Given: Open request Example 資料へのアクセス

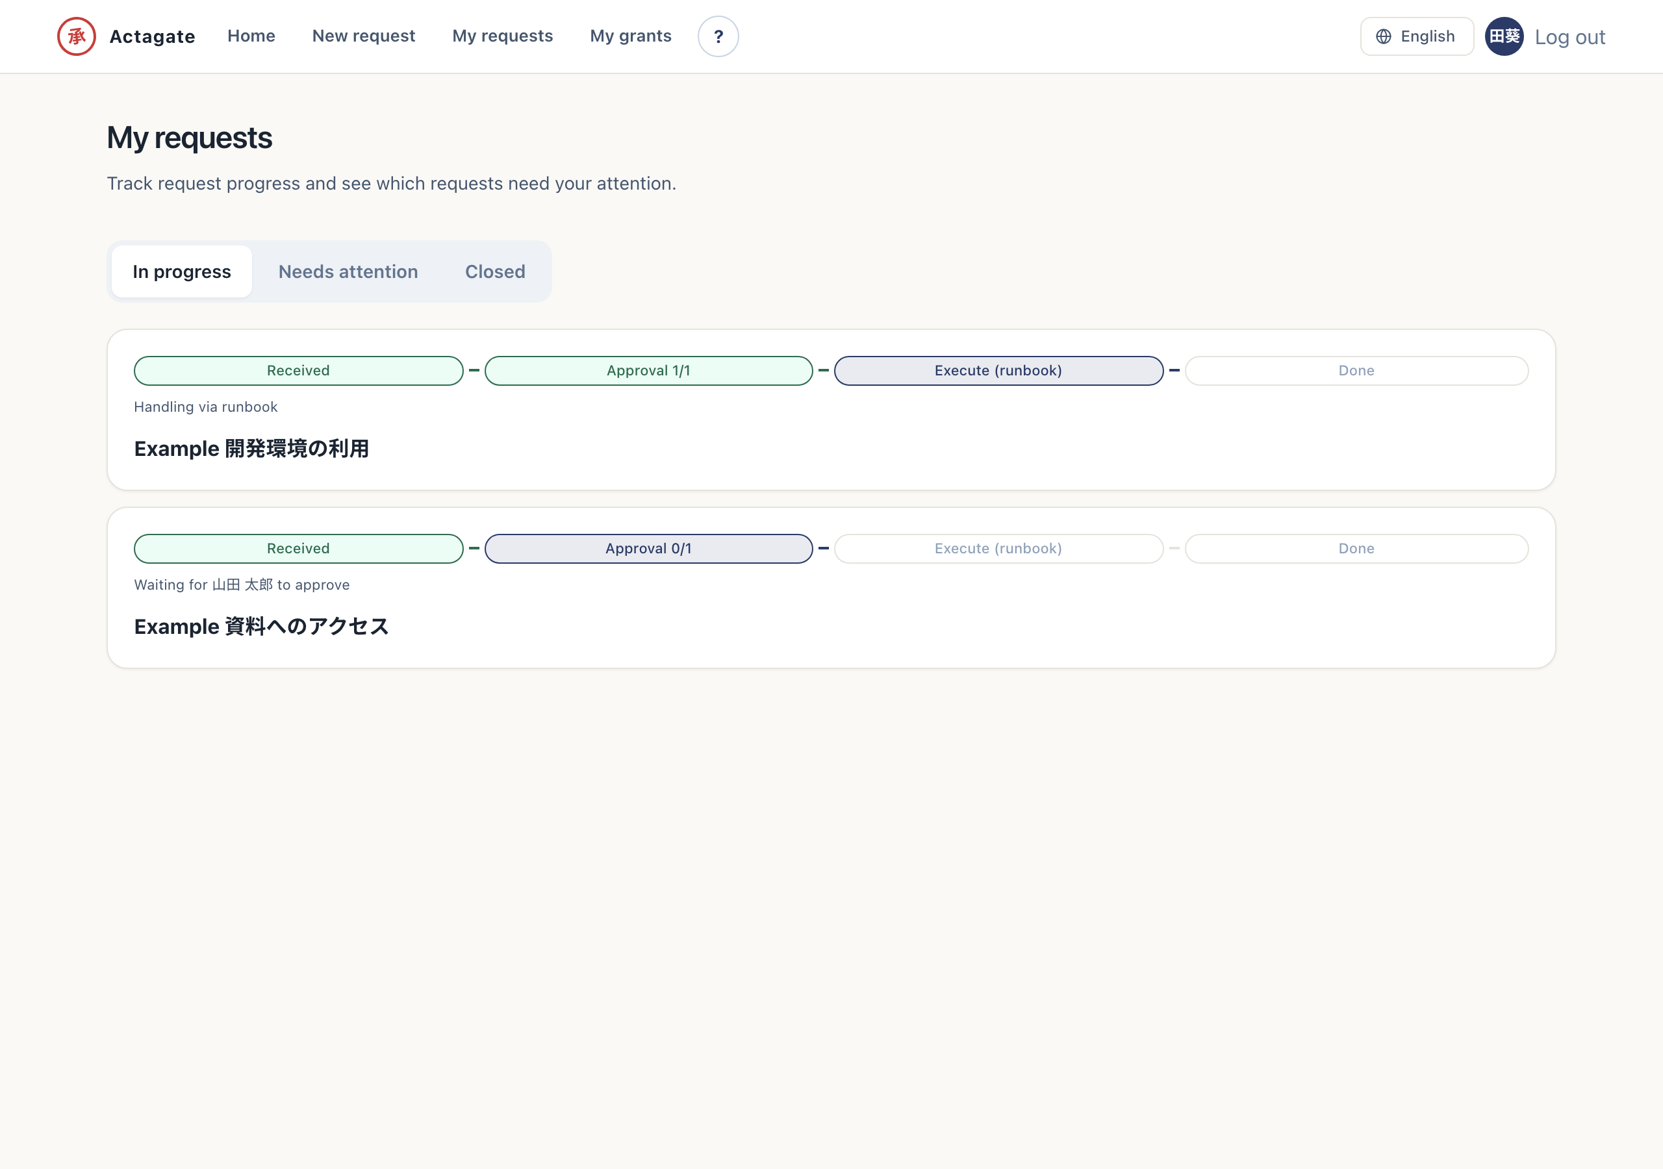Looking at the screenshot, I should pos(262,627).
